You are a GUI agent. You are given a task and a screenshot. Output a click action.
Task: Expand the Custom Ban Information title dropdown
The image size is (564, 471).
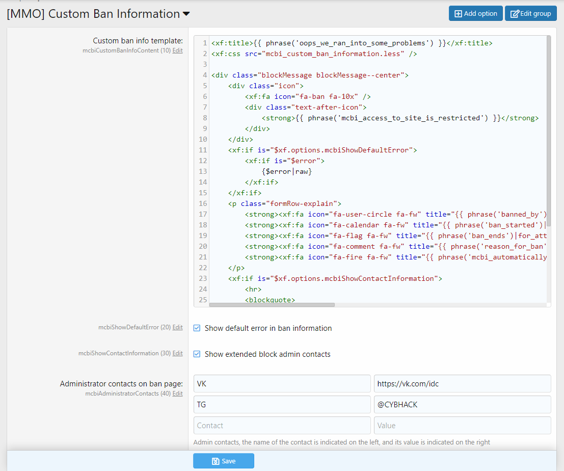coord(186,14)
